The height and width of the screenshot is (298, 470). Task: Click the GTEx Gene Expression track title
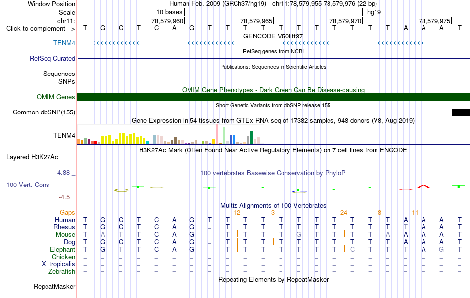point(273,121)
